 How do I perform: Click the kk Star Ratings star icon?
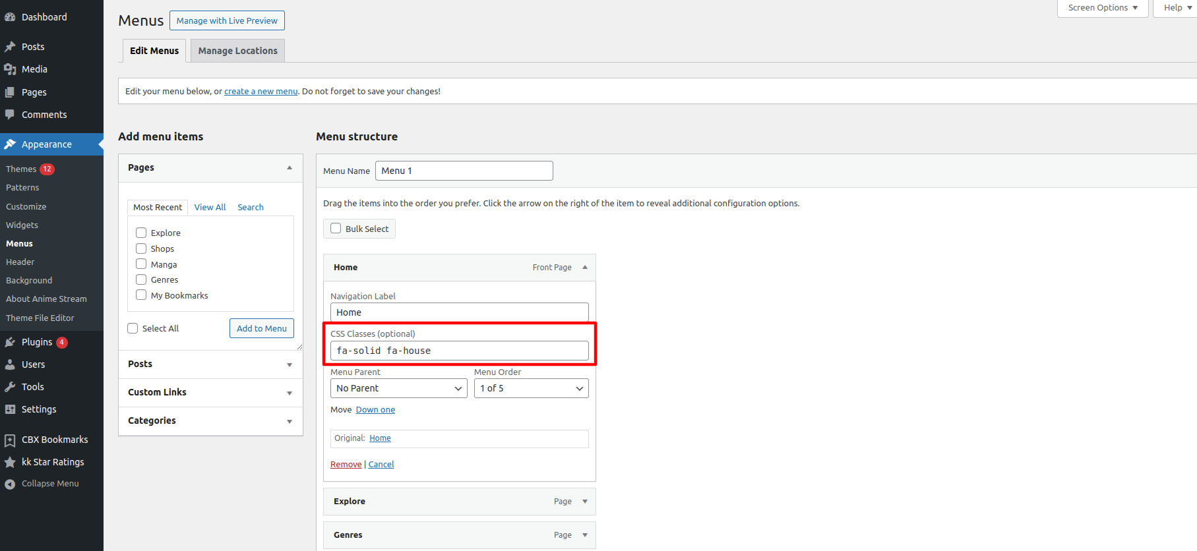(x=10, y=462)
